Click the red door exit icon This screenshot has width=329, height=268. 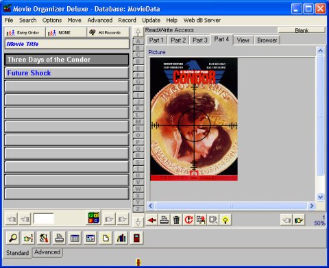136,238
